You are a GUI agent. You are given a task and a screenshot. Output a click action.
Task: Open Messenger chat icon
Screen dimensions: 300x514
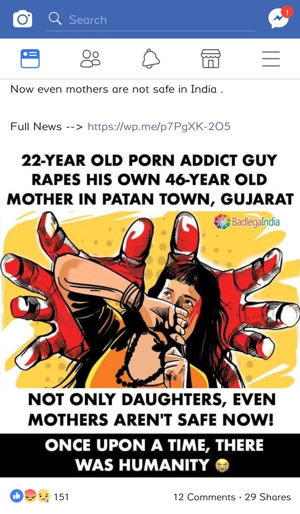278,20
